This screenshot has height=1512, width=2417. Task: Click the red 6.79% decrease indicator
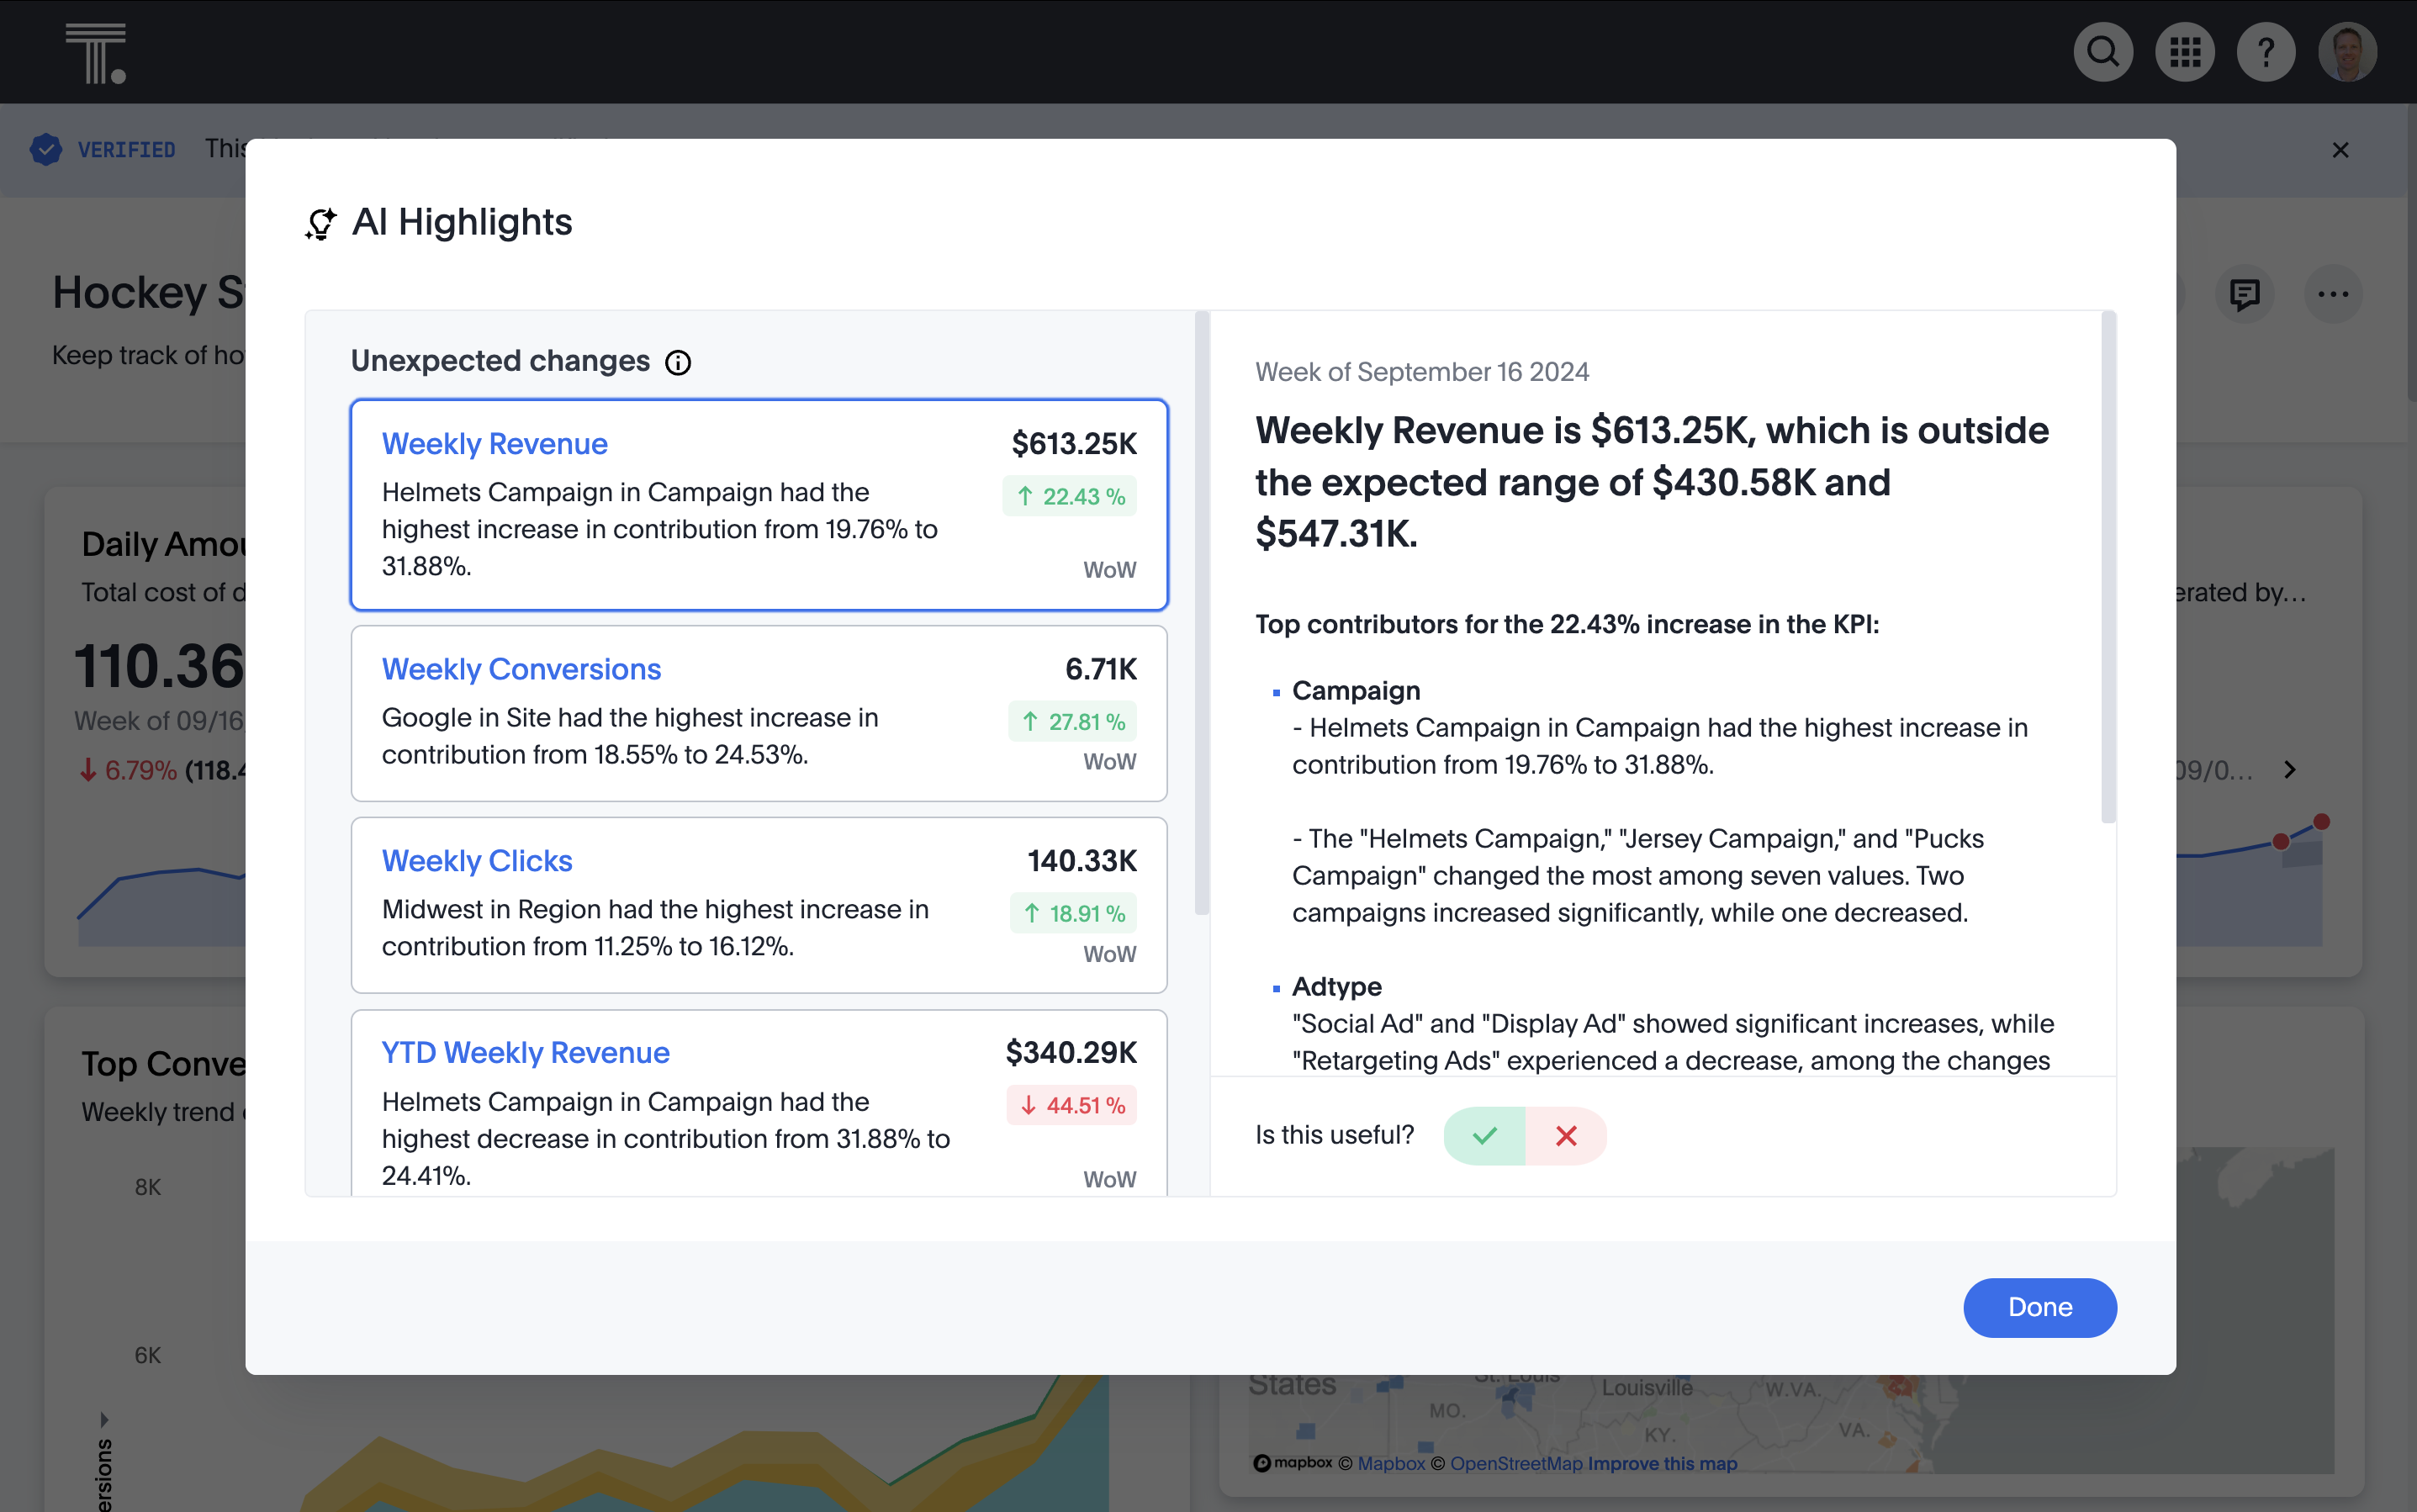129,770
